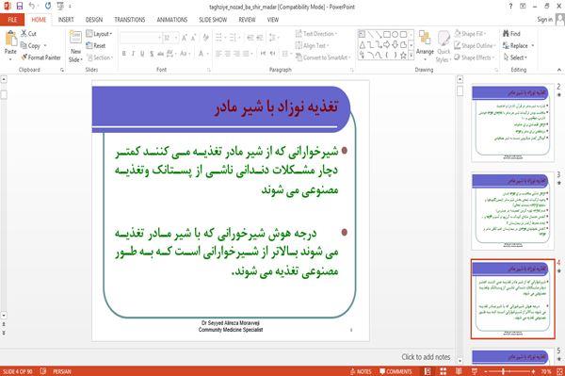This screenshot has width=565, height=376.
Task: Increase the font size
Action: point(185,38)
